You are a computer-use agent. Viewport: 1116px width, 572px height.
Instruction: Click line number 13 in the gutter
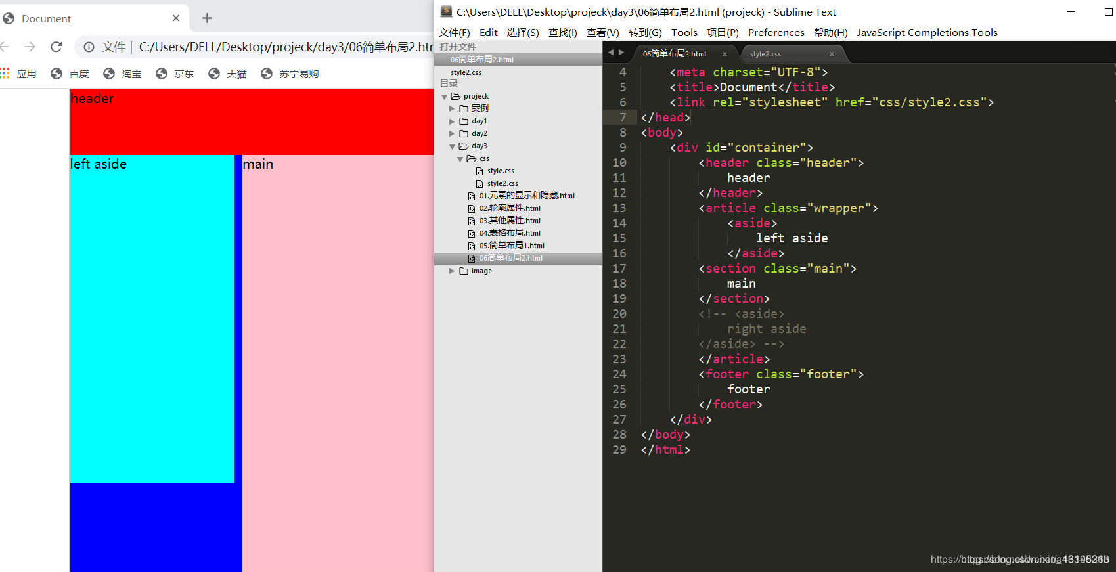619,208
